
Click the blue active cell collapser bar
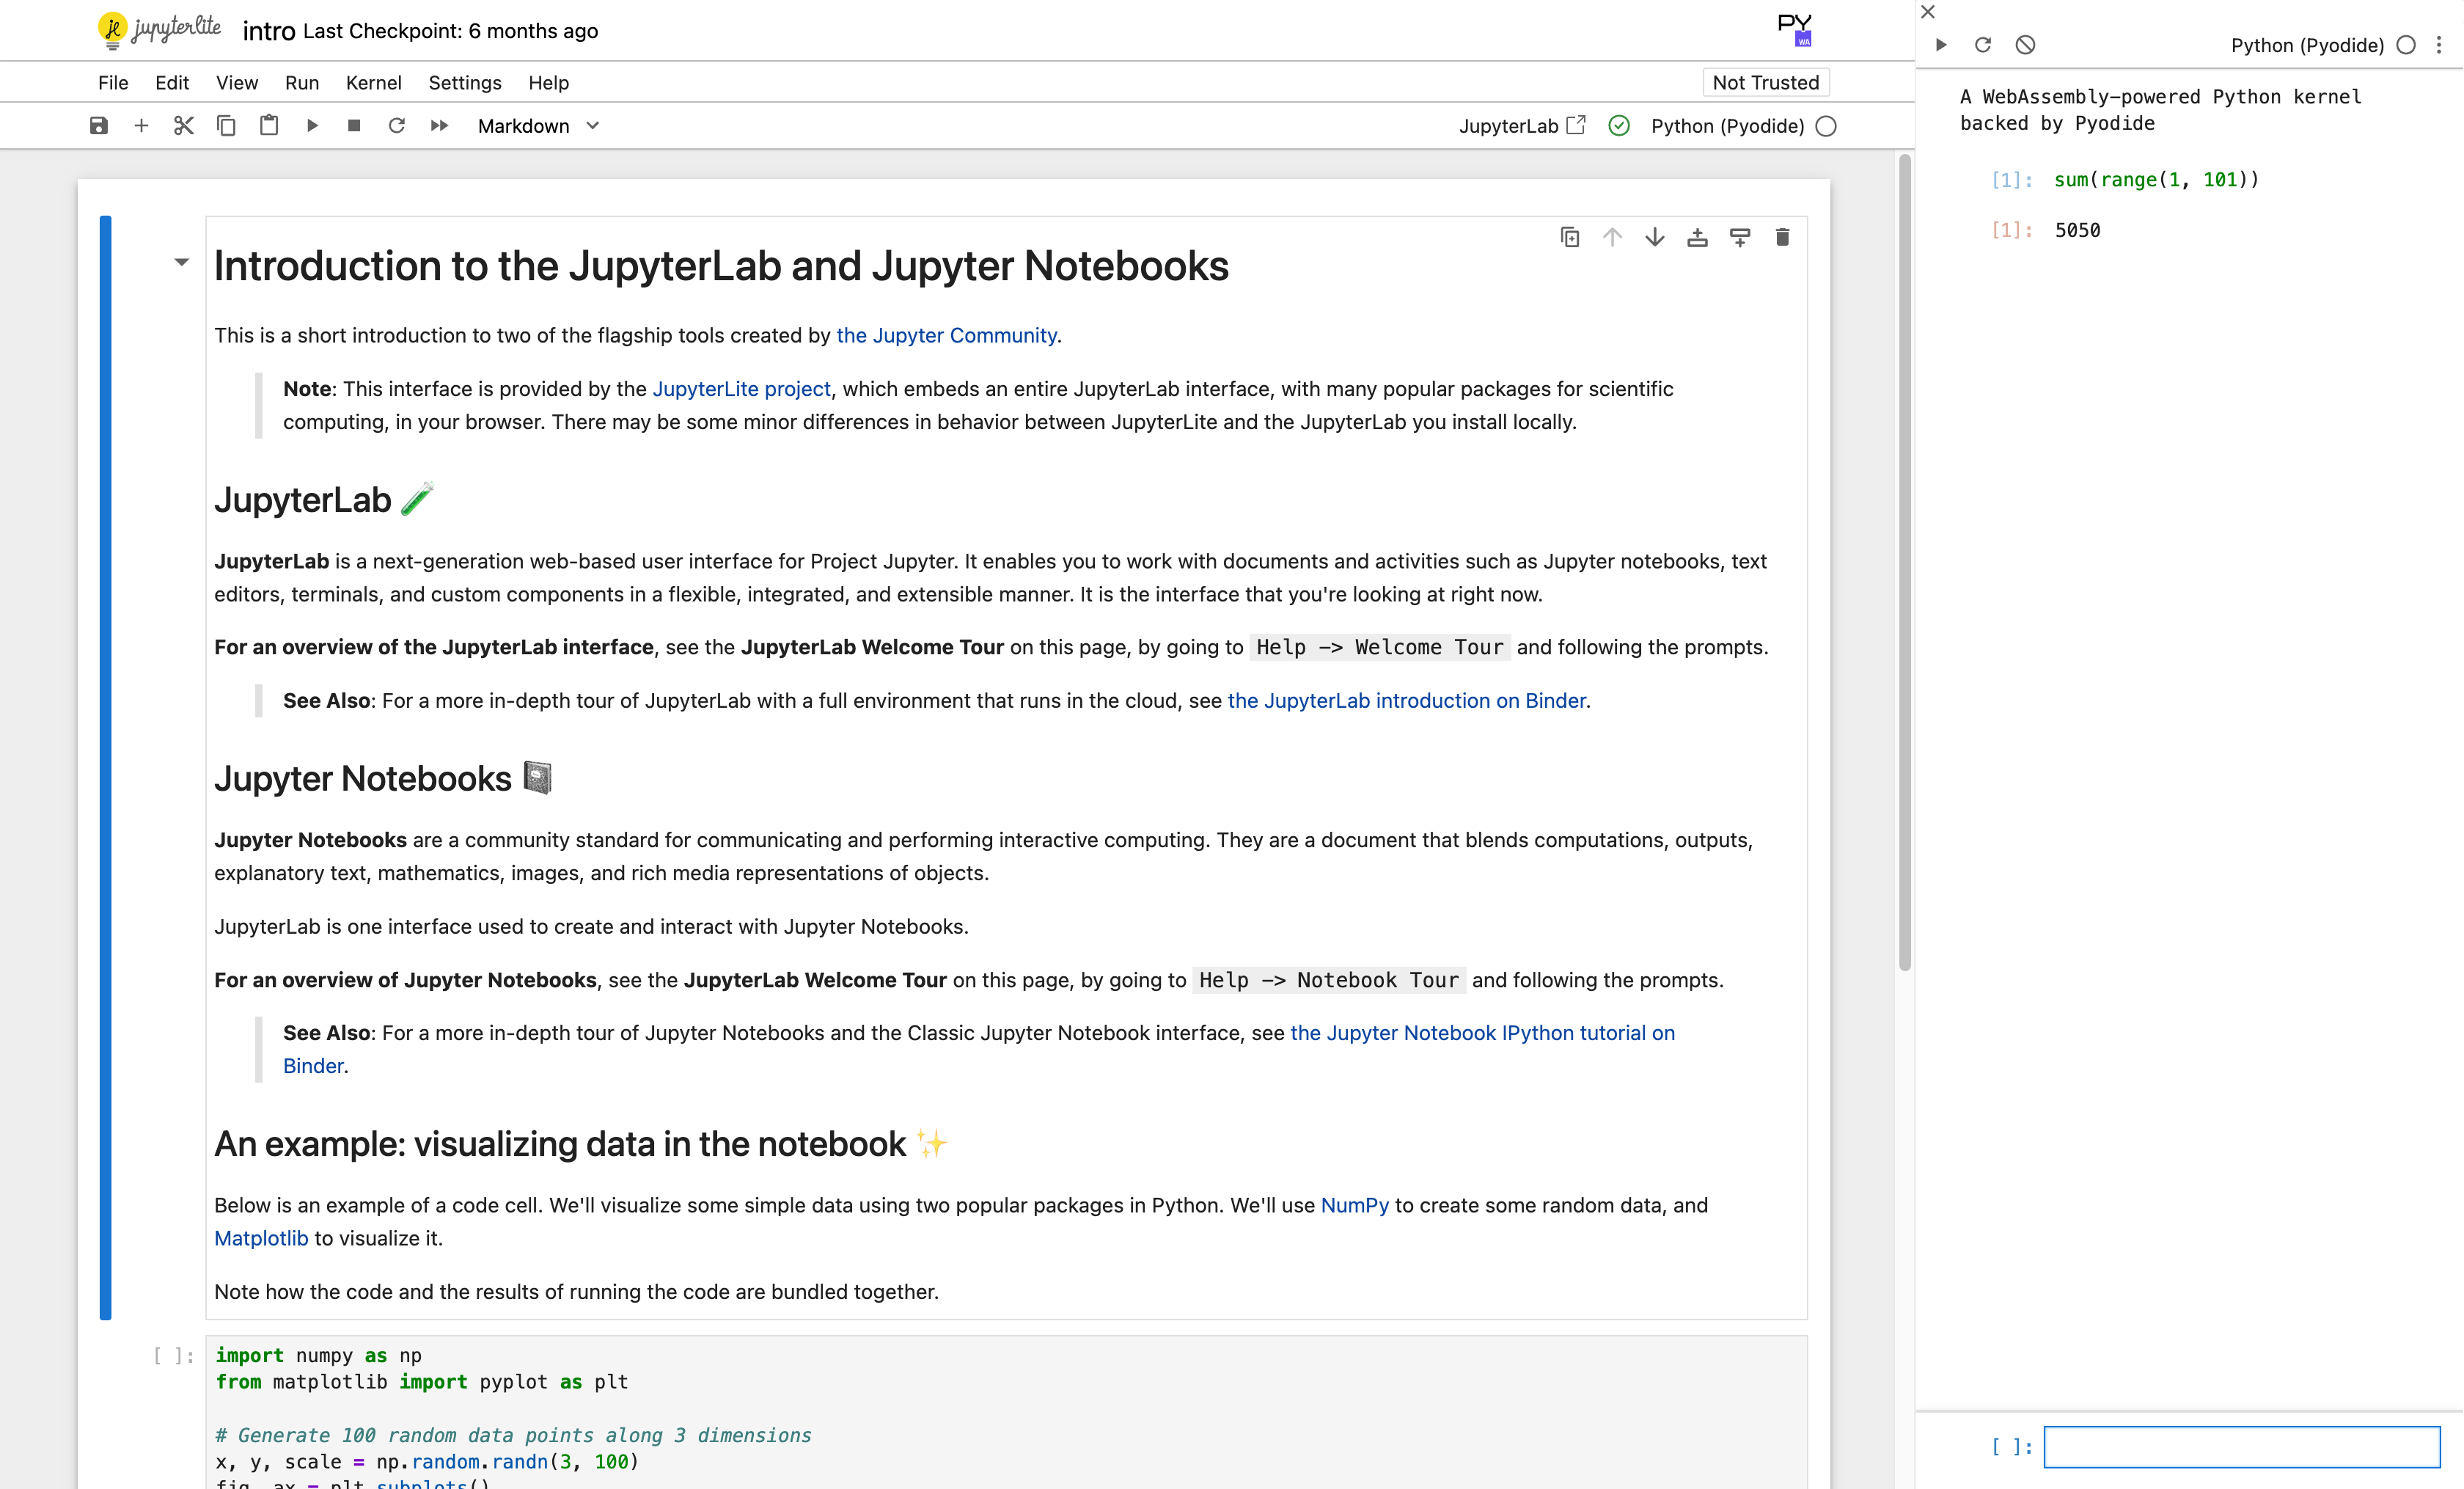[105, 767]
